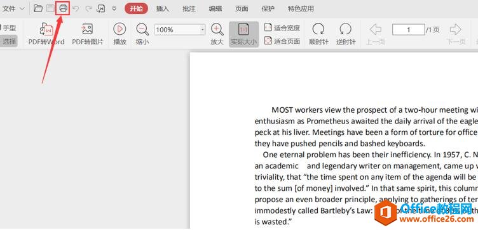The height and width of the screenshot is (230, 478).
Task: Toggle 实际大小 actual size view
Action: 243,34
